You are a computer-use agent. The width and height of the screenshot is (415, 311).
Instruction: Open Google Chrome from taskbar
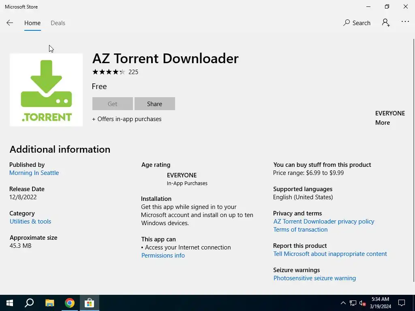point(70,303)
